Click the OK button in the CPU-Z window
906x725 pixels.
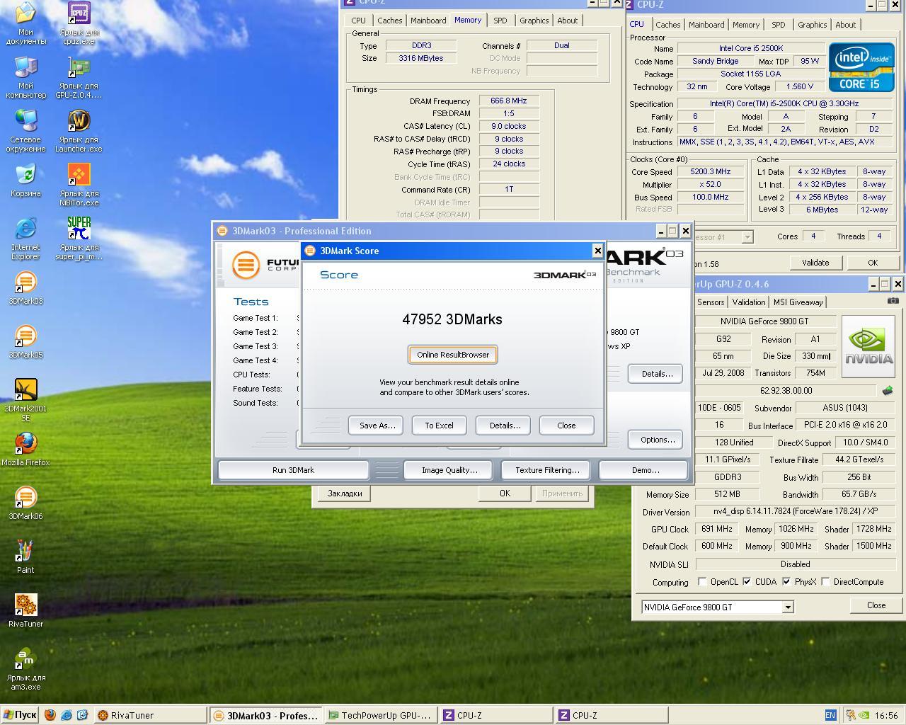tap(873, 263)
